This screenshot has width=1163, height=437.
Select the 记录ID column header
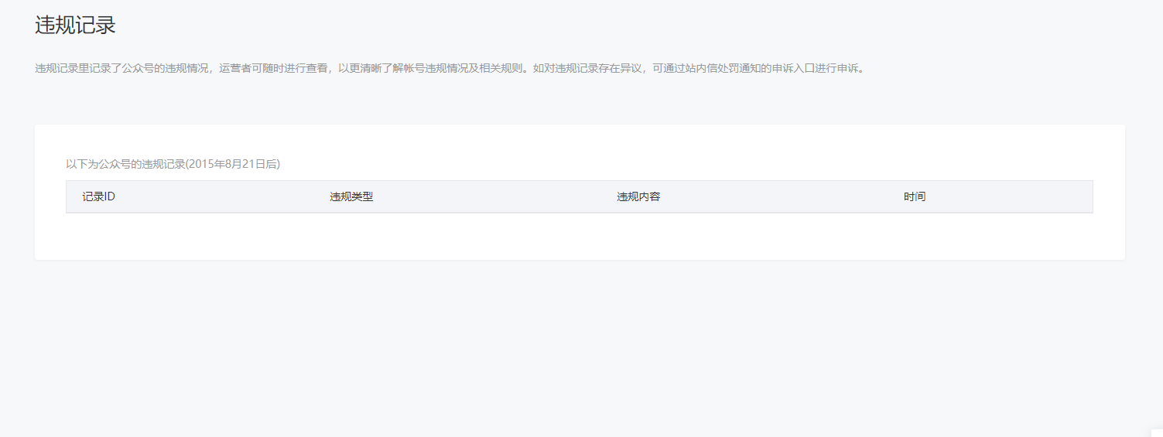99,196
